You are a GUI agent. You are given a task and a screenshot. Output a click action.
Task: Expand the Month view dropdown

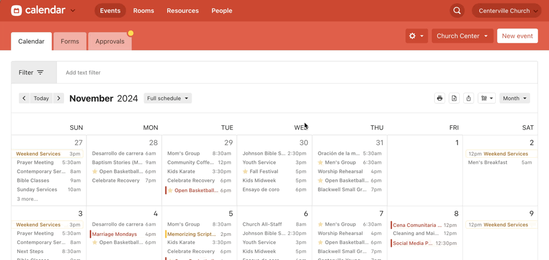pyautogui.click(x=514, y=98)
